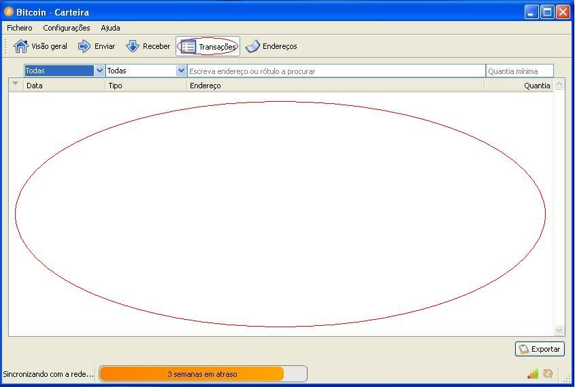The image size is (575, 387).
Task: Open the Ajuda menu
Action: click(110, 28)
